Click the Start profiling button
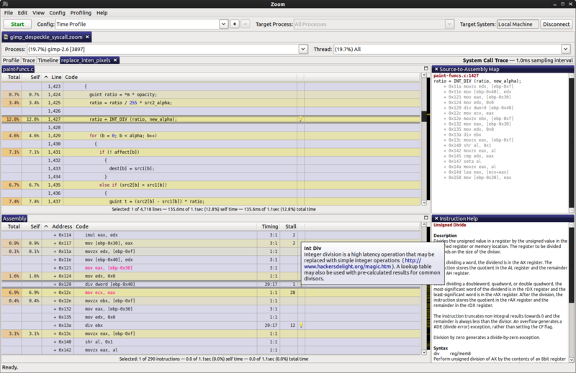Screen dimensions: 576x373 [17, 24]
